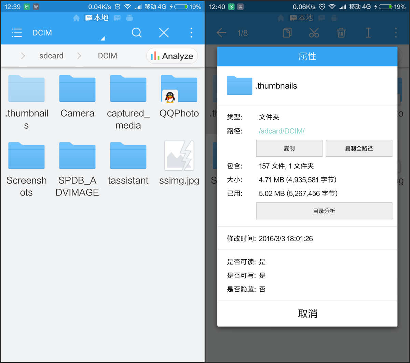Image resolution: width=410 pixels, height=363 pixels.
Task: Click the chevron before sdcard breadcrumb
Action: click(23, 56)
